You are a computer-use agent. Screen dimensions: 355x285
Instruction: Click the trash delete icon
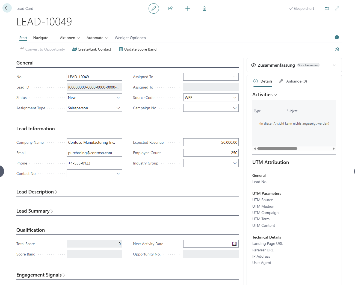point(204,8)
